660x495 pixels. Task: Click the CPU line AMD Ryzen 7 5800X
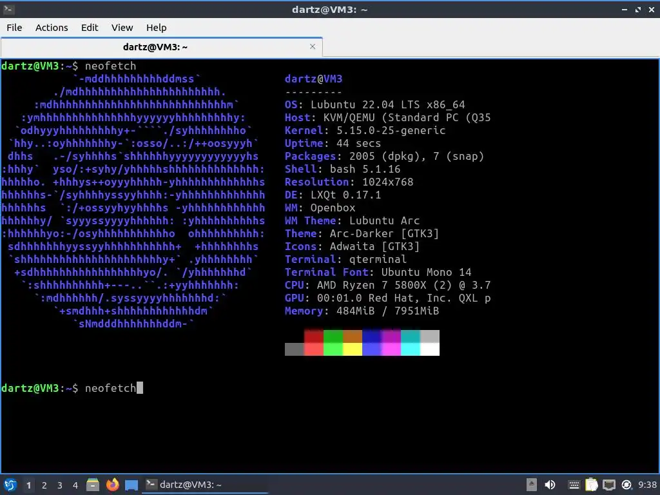click(387, 285)
